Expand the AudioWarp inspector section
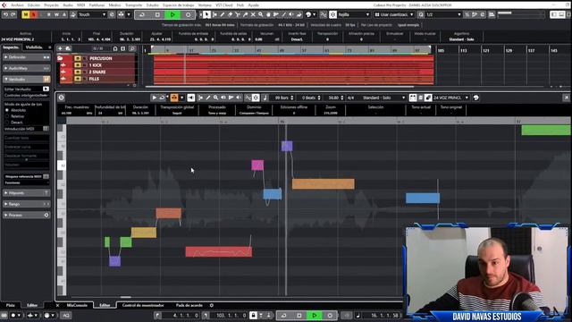This screenshot has width=572, height=322. tap(27, 68)
